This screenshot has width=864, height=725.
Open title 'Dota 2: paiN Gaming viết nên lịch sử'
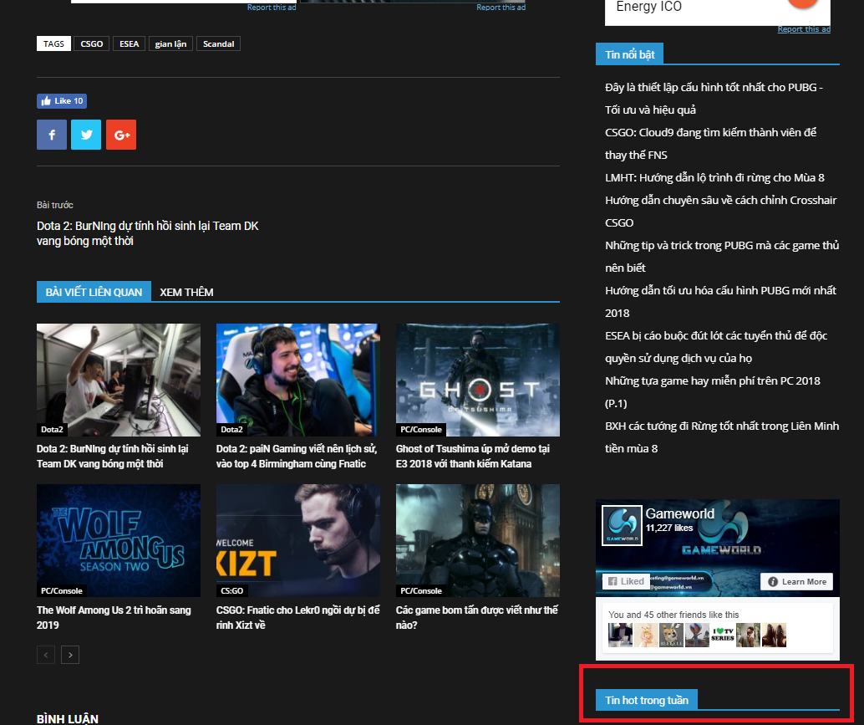click(297, 456)
